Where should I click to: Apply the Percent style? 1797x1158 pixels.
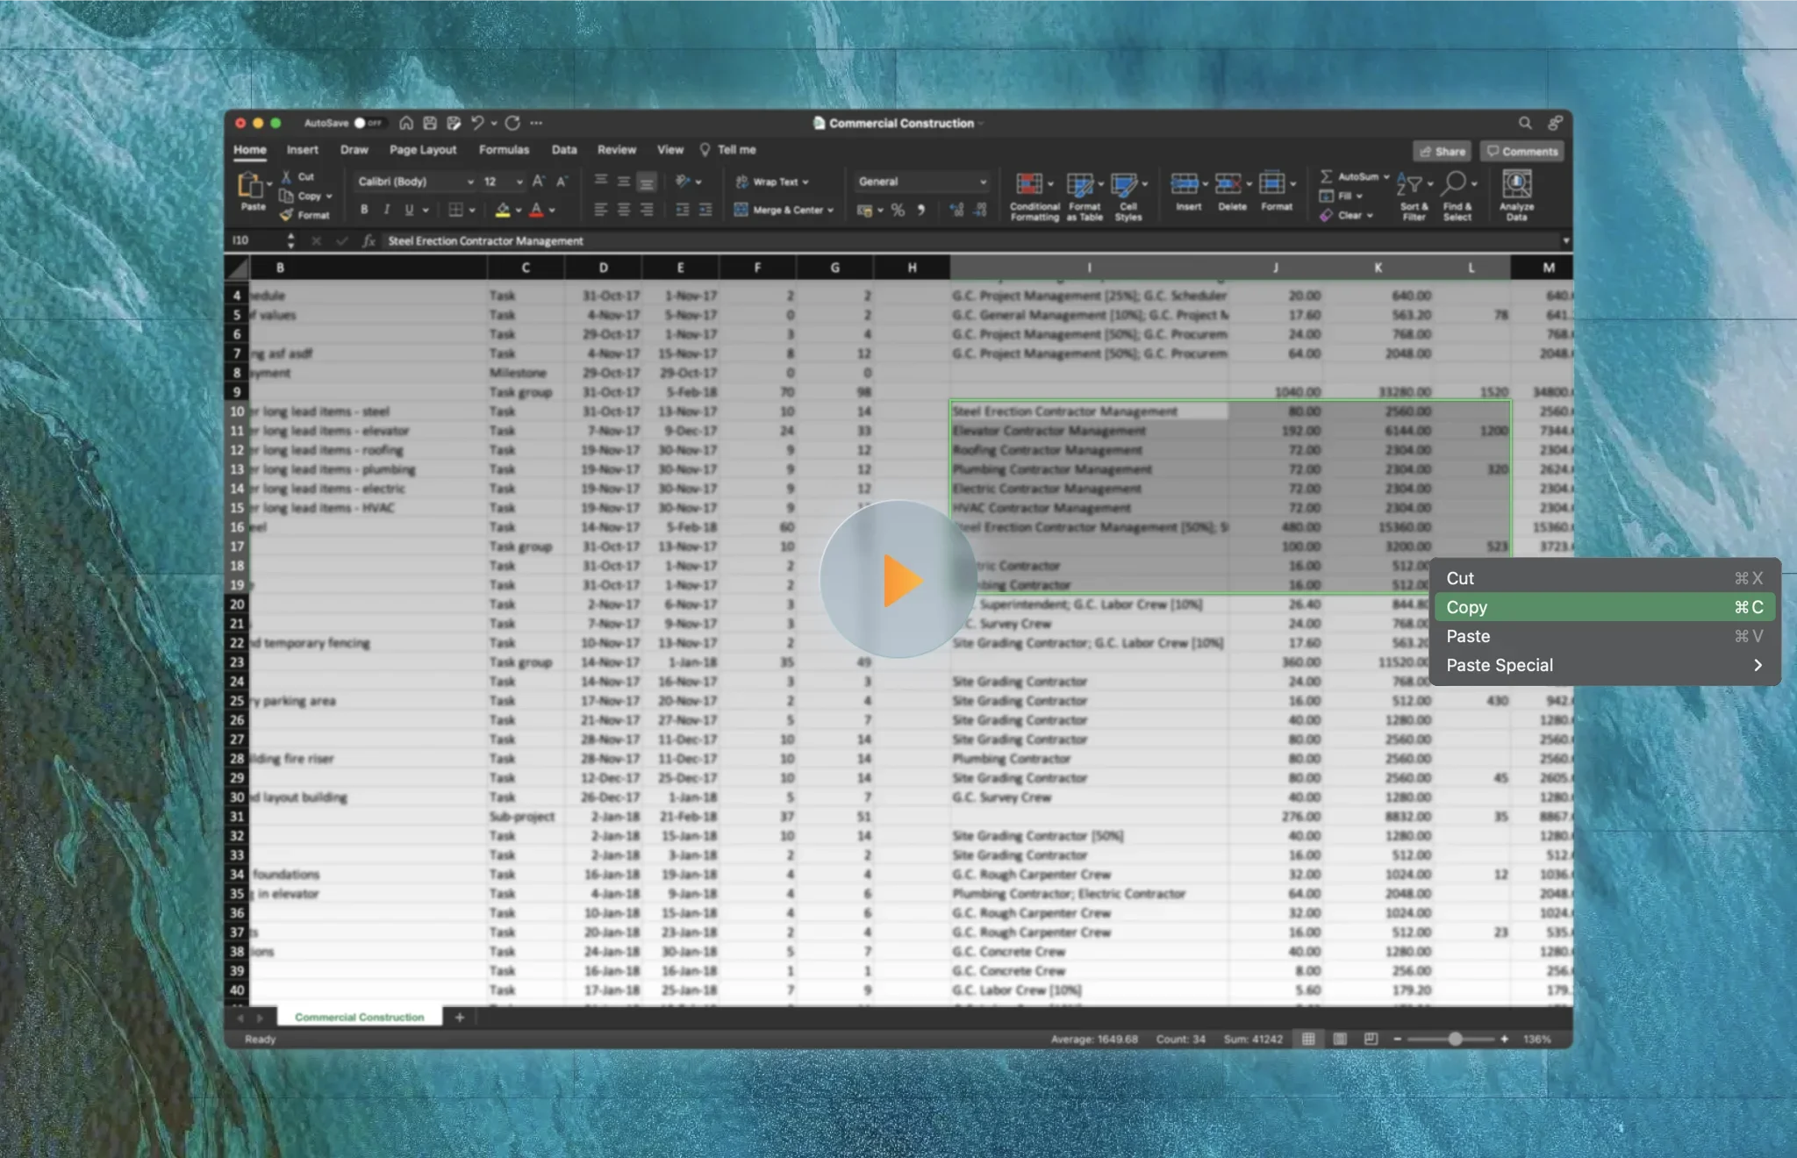tap(897, 210)
